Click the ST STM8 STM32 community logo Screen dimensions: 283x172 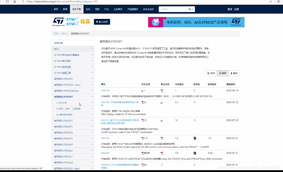click(x=71, y=22)
